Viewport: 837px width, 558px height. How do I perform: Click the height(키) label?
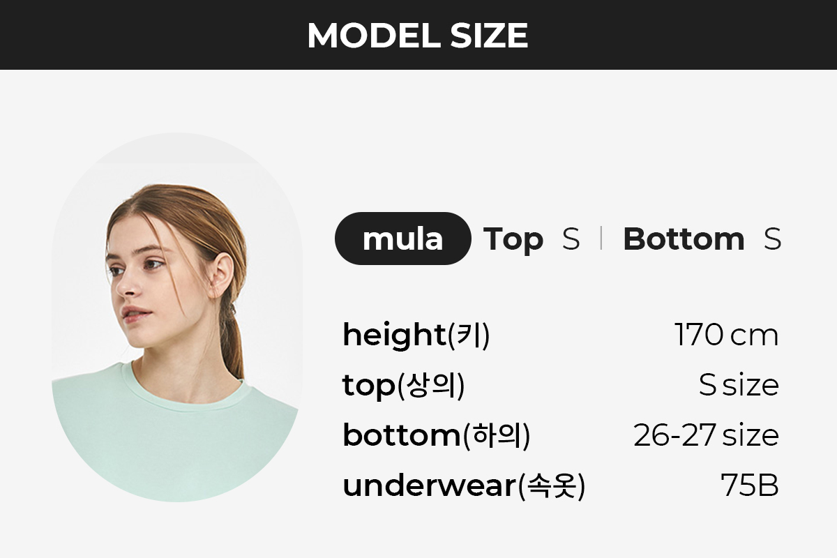tap(416, 335)
